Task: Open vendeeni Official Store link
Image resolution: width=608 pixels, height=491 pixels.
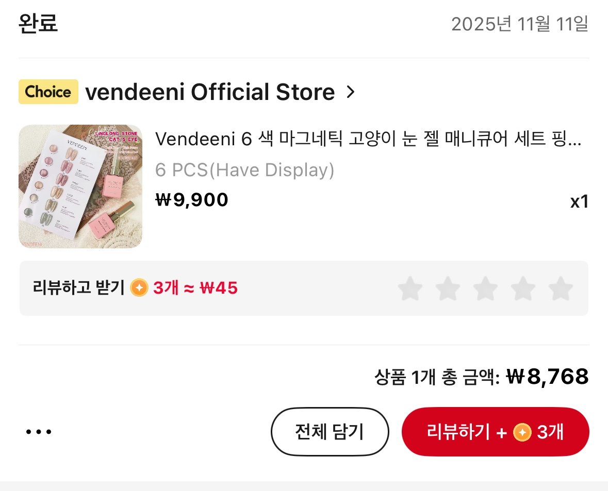Action: pos(210,92)
